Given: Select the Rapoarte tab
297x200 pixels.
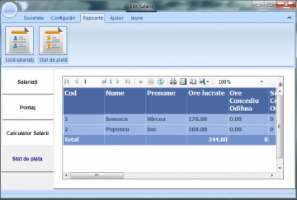Looking at the screenshot, I should click(x=93, y=18).
